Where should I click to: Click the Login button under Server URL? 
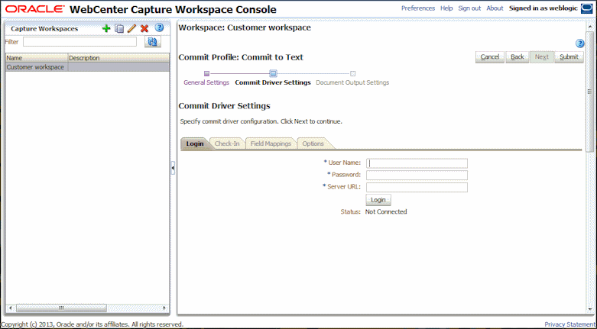(x=378, y=200)
